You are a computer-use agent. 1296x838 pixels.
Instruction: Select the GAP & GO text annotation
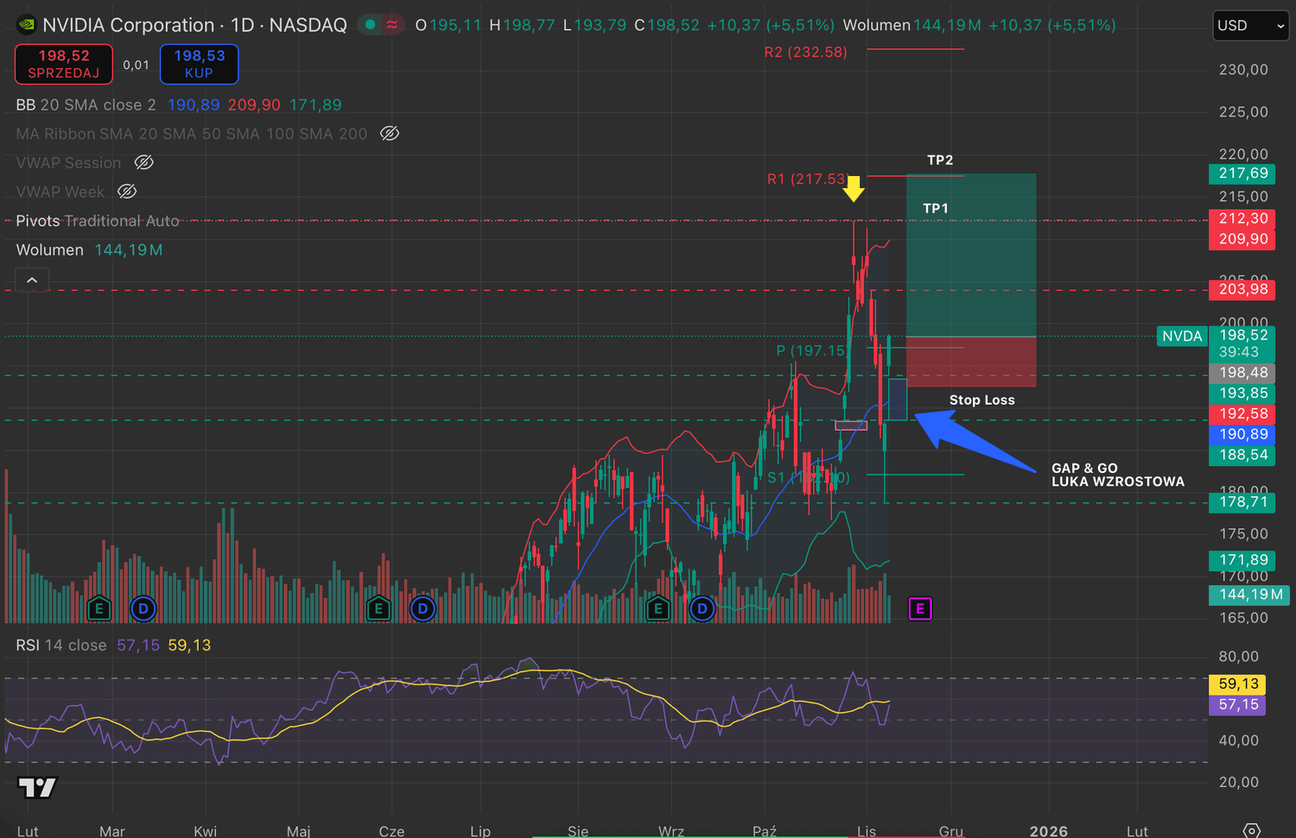click(x=1116, y=475)
